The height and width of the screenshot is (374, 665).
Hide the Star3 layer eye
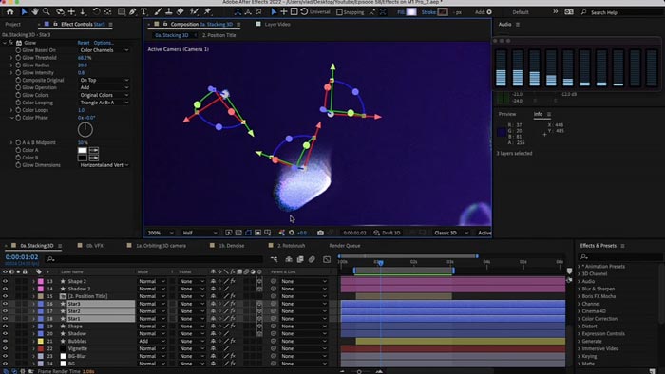pyautogui.click(x=5, y=304)
